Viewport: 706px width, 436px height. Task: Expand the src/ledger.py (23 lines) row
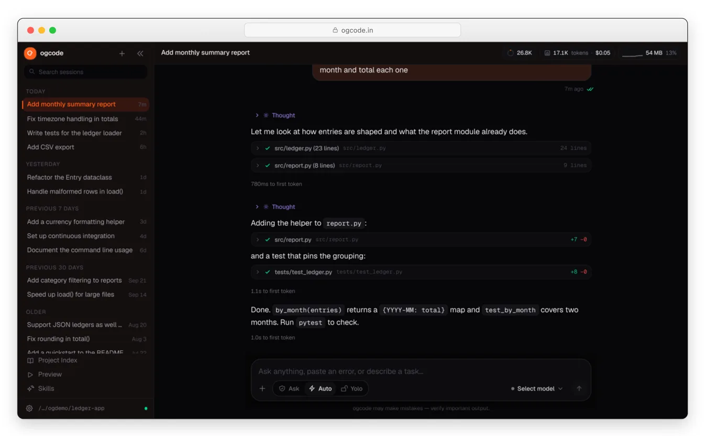coord(421,148)
